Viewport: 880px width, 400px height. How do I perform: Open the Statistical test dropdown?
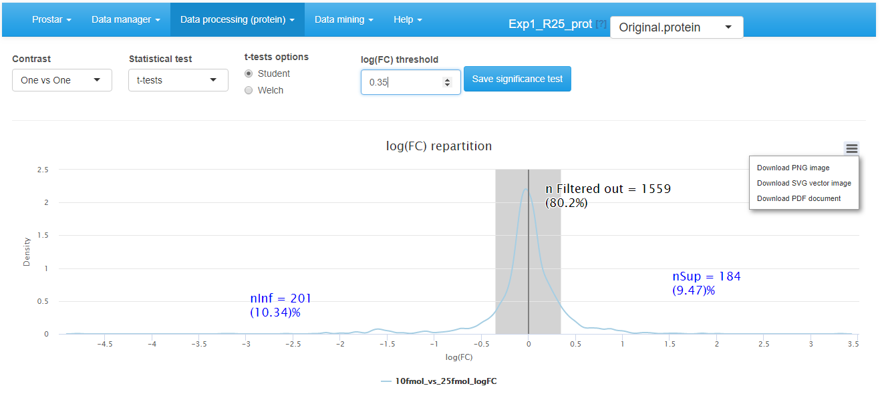coord(178,79)
